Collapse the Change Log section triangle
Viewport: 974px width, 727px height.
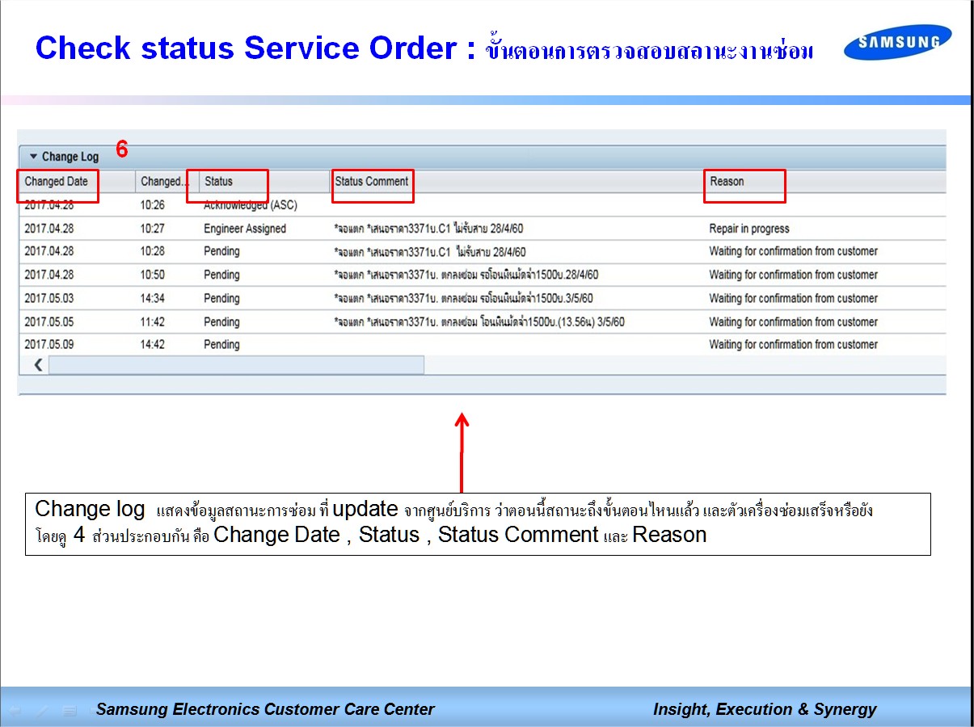(x=33, y=157)
